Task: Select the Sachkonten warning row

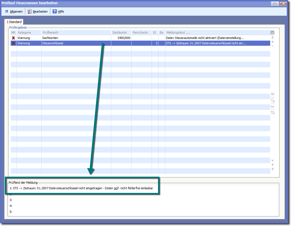Action: pyautogui.click(x=76, y=38)
